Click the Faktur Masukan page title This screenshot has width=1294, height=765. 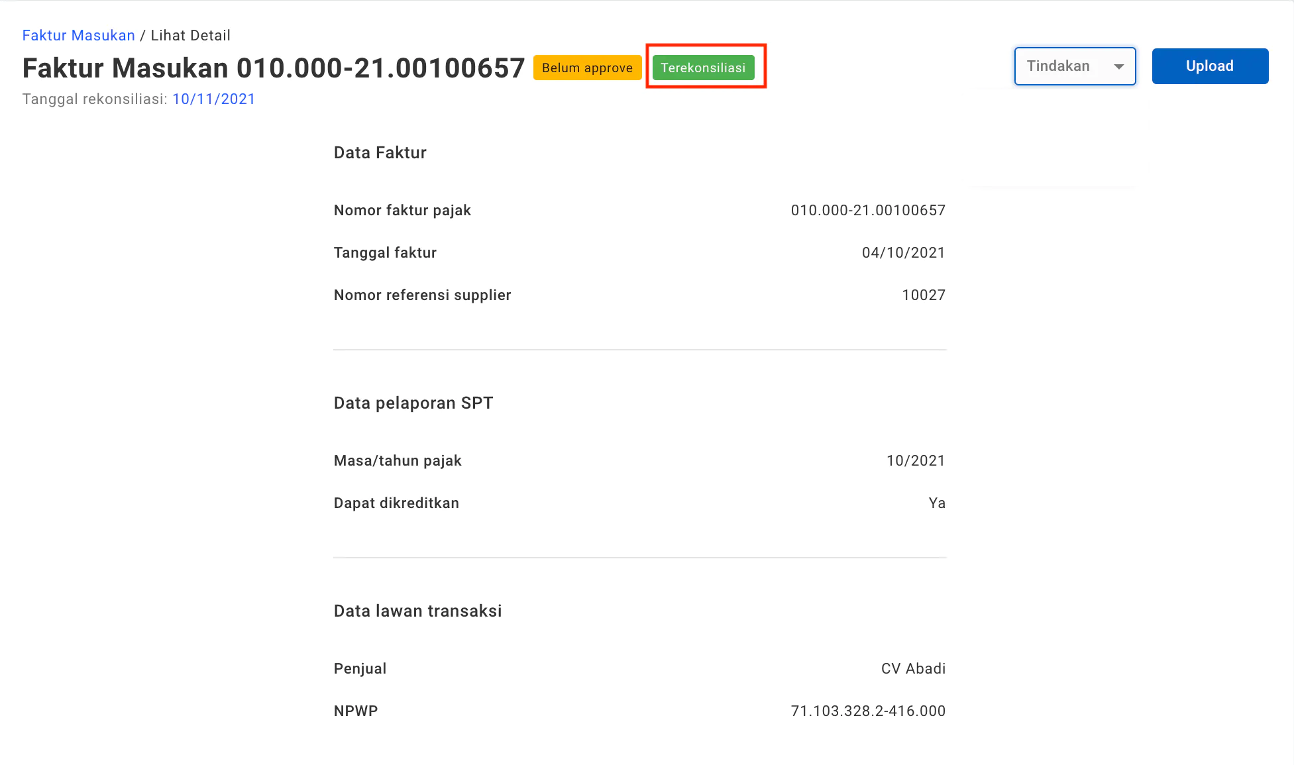pos(273,68)
